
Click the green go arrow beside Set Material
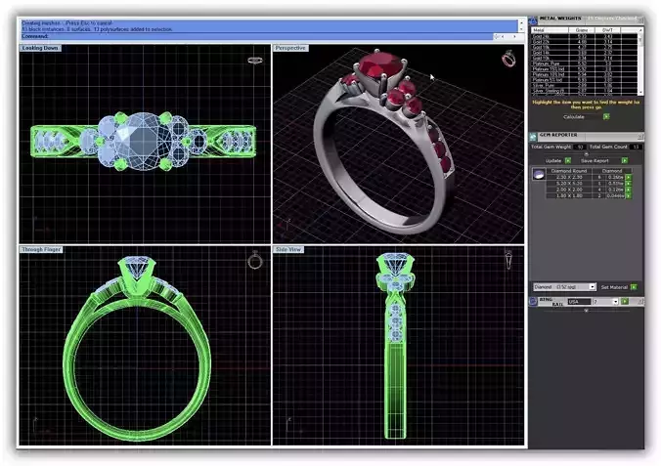[x=634, y=287]
